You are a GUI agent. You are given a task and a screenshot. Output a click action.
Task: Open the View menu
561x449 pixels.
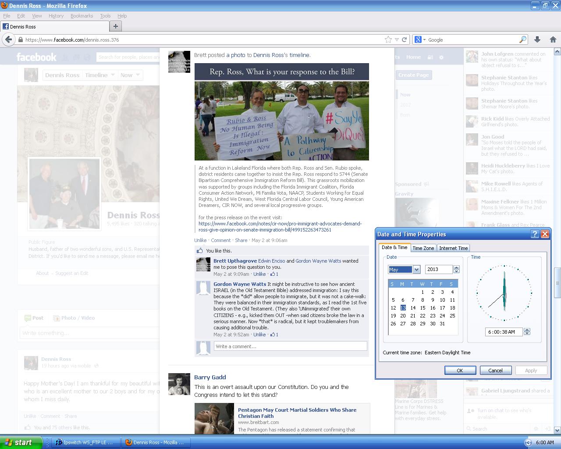[x=37, y=16]
